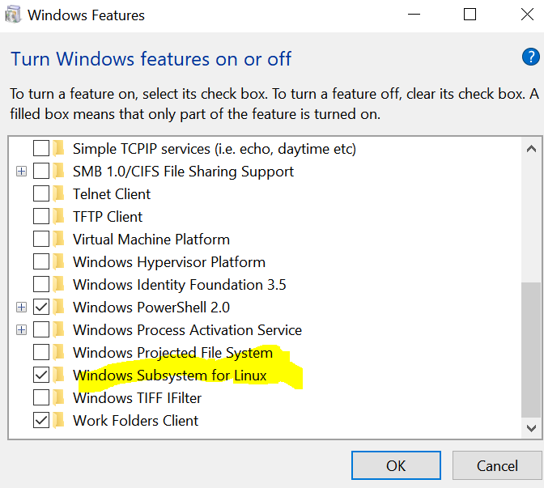Check the SMB 1.0/CIFS File Sharing Support box

41,171
